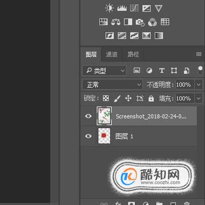The height and width of the screenshot is (205, 205).
Task: Add a Levels adjustment layer
Action: click(x=122, y=8)
